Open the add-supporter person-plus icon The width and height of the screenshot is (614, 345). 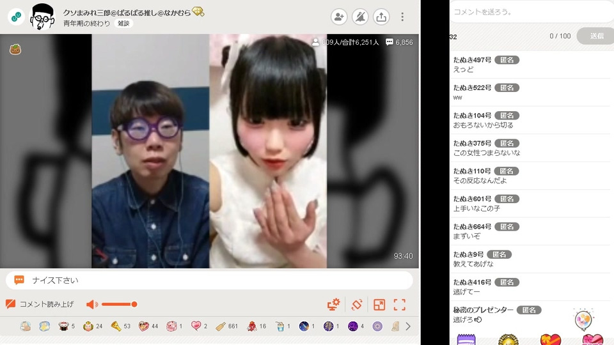coord(339,17)
